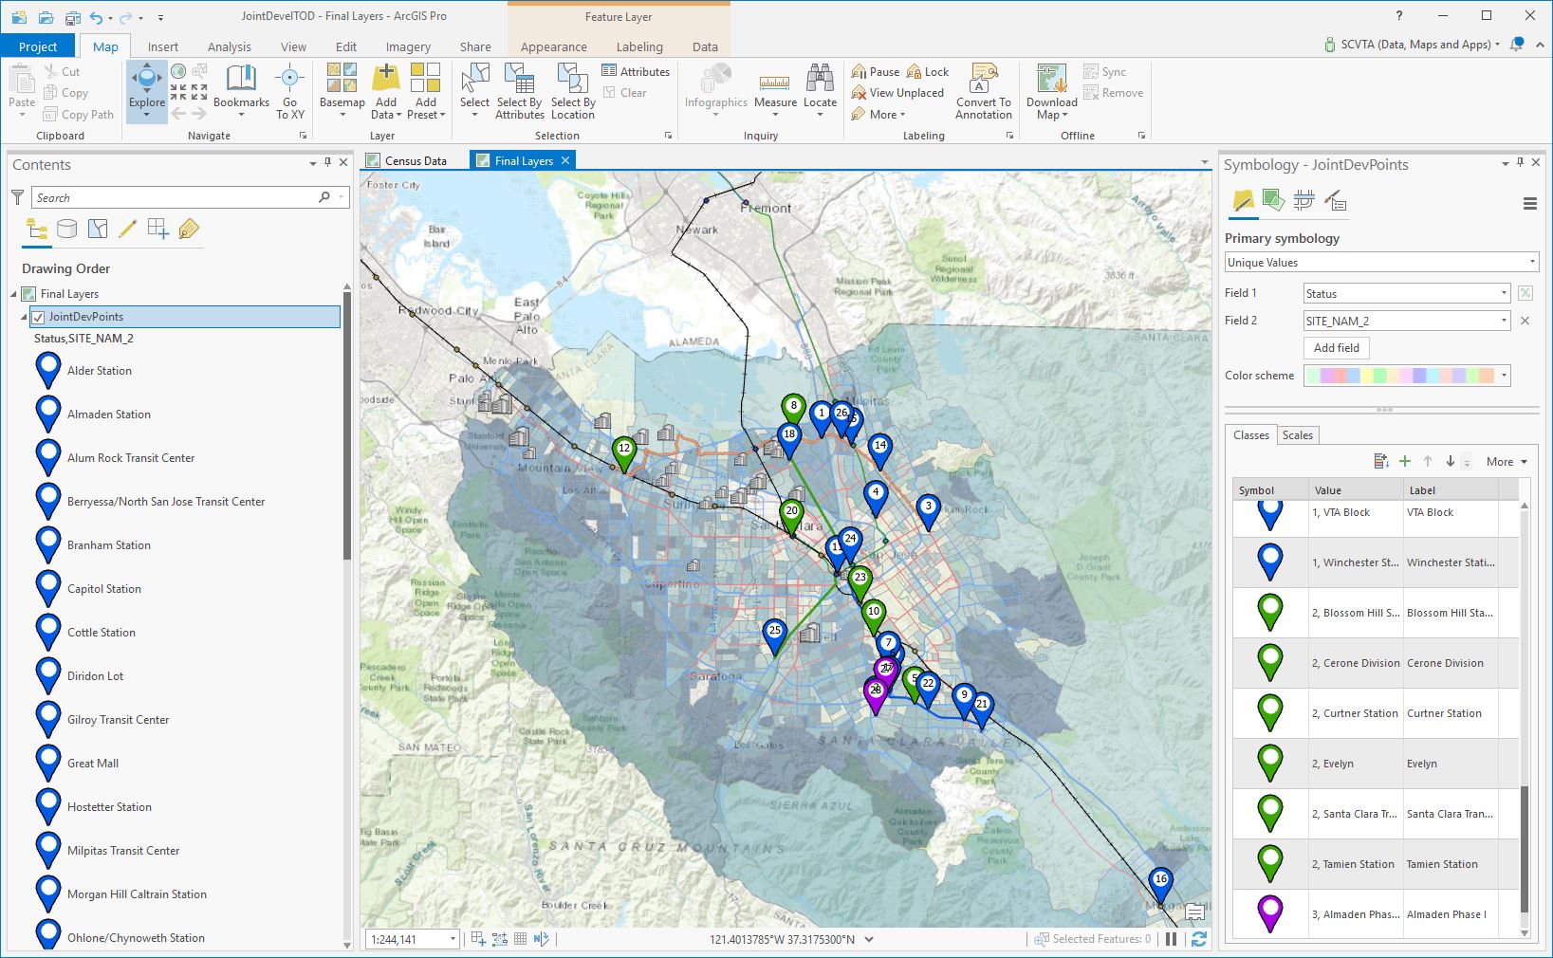Click Convert To Annotation

(x=984, y=92)
